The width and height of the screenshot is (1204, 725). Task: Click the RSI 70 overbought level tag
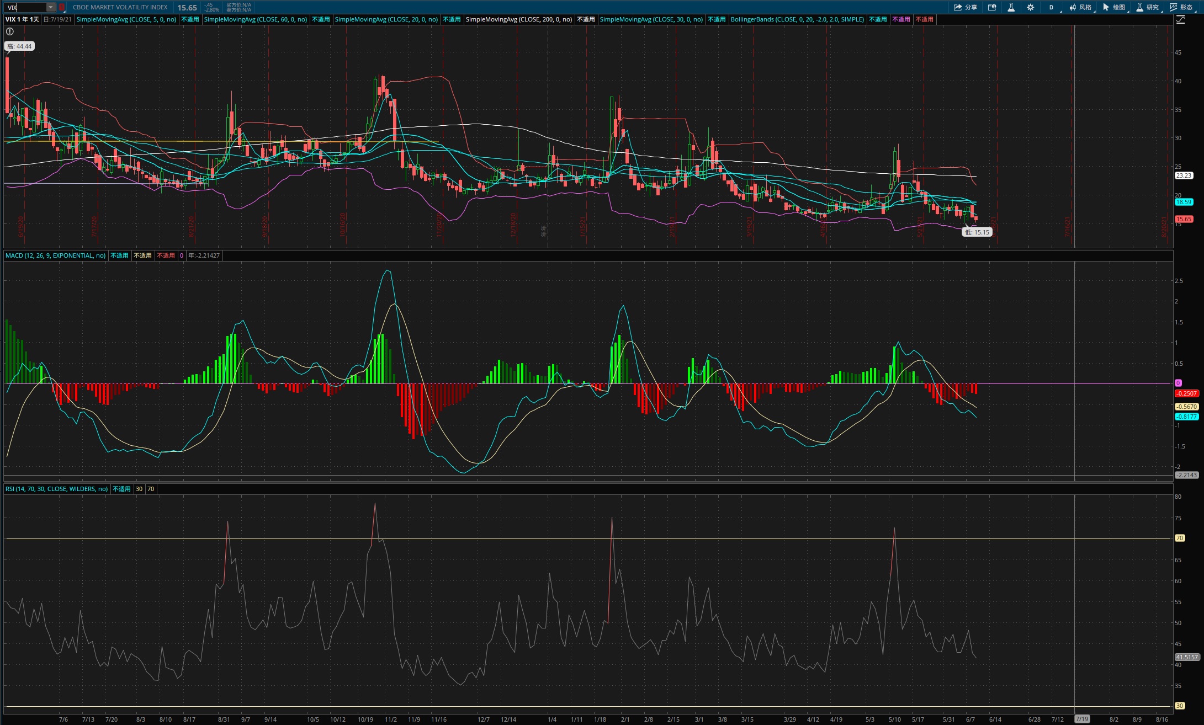pyautogui.click(x=1180, y=538)
